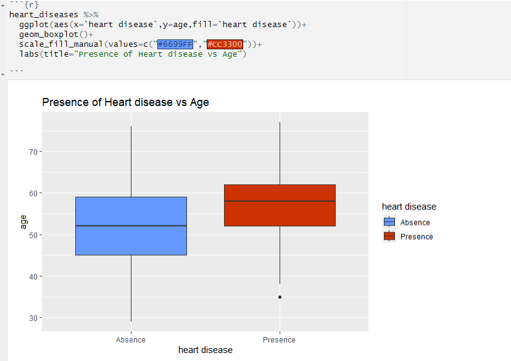The height and width of the screenshot is (361, 511).
Task: Select the blue Absence boxplot
Action: coord(131,225)
